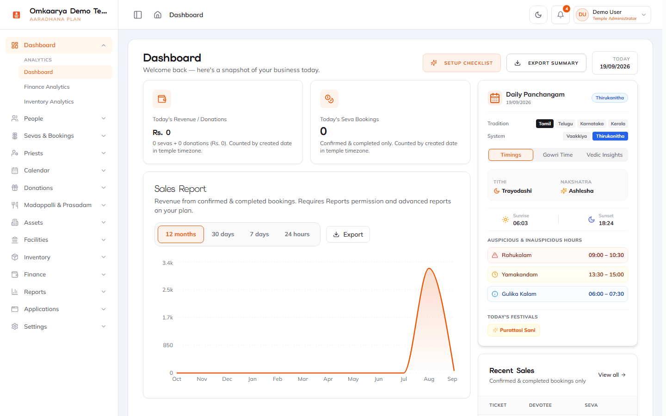This screenshot has width=666, height=416.
Task: Click the Gulika Kalam info icon
Action: click(x=495, y=294)
